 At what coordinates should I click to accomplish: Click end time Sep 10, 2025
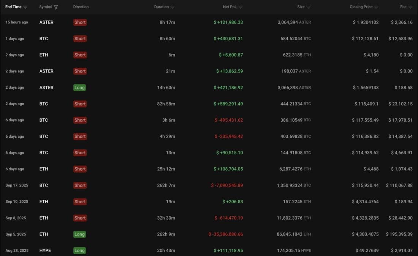[x=17, y=201]
